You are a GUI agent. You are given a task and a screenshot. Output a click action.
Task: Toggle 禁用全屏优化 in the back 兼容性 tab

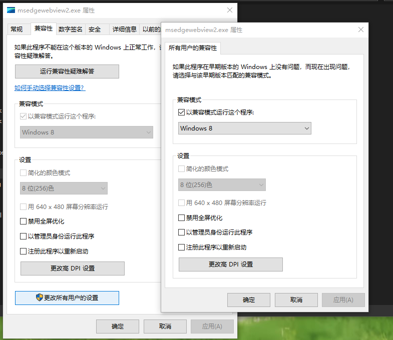tap(24, 221)
